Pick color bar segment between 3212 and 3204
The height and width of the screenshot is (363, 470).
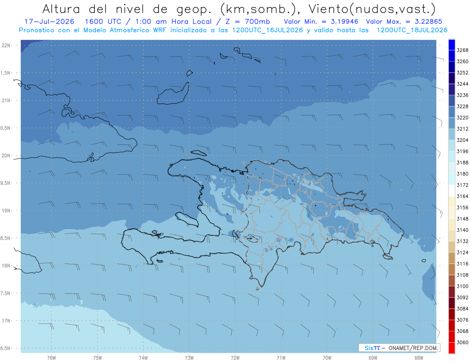(452, 134)
